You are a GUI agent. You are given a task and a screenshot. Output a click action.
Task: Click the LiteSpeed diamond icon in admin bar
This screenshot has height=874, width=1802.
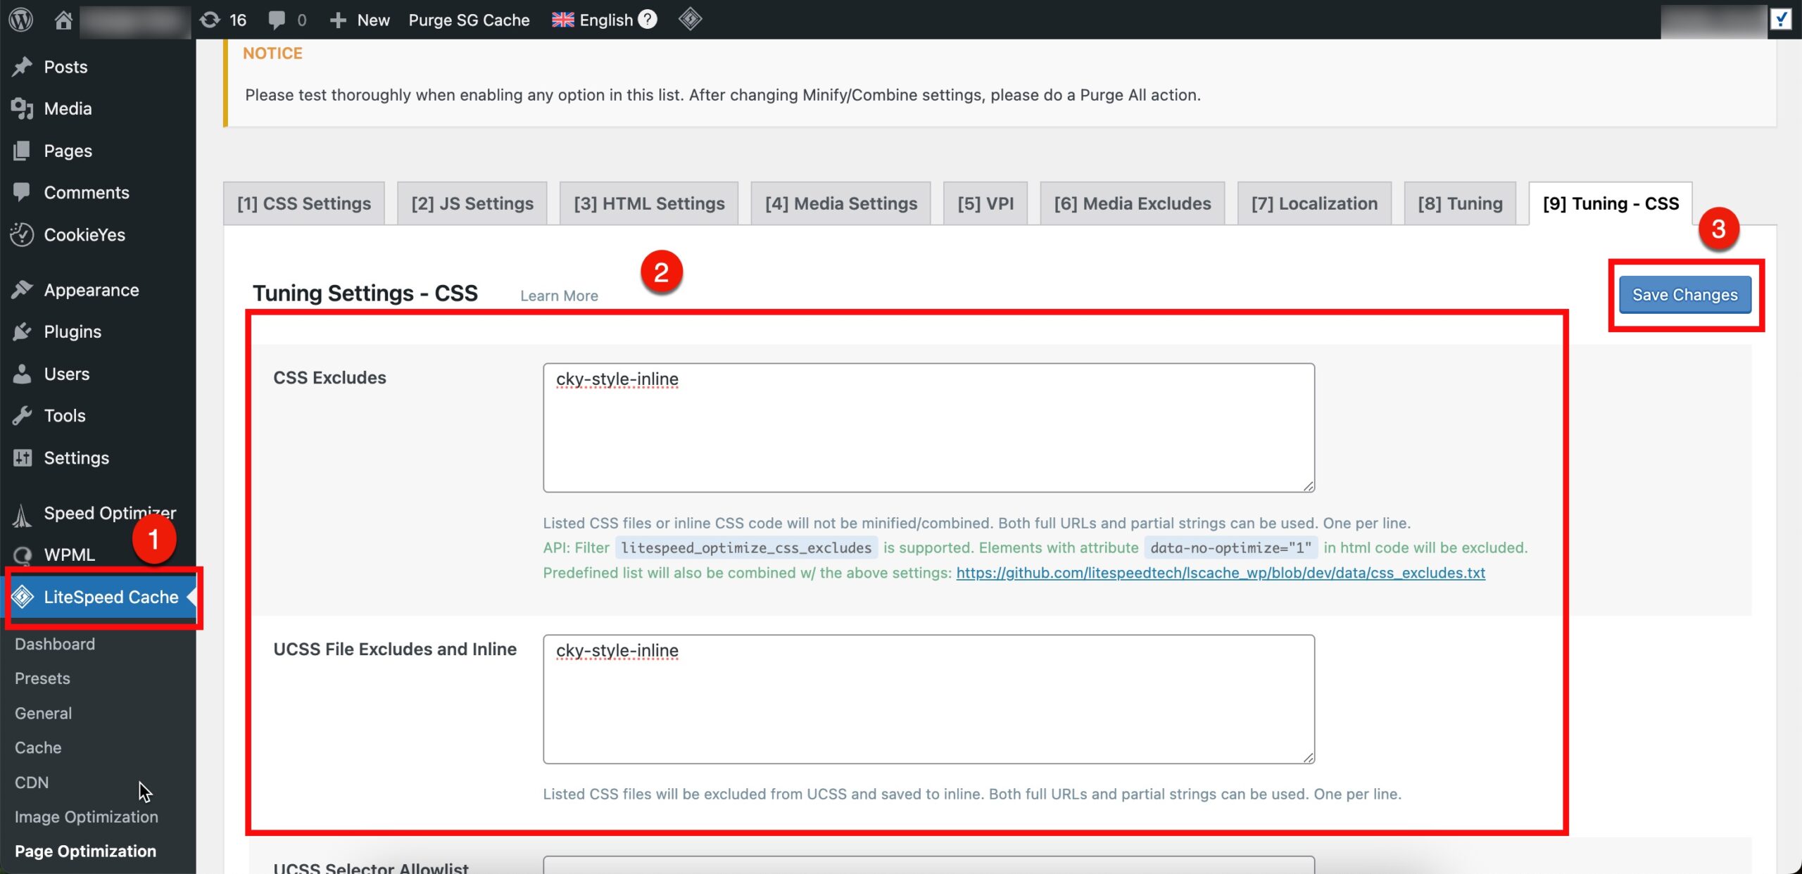click(x=691, y=19)
